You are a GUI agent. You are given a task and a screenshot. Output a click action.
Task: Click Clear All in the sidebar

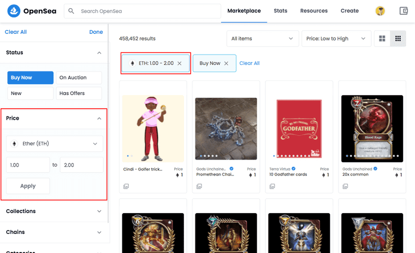16,32
